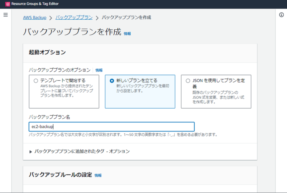
Task: Click description under テンプレートで開始する option
Action: [67, 91]
